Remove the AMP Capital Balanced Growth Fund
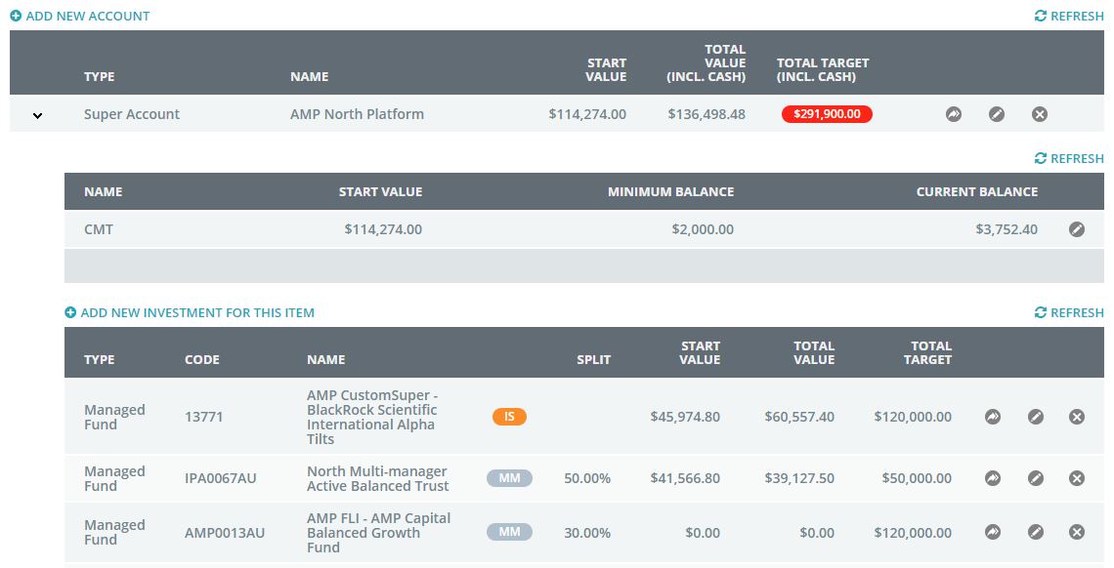This screenshot has height=568, width=1114. click(x=1077, y=532)
